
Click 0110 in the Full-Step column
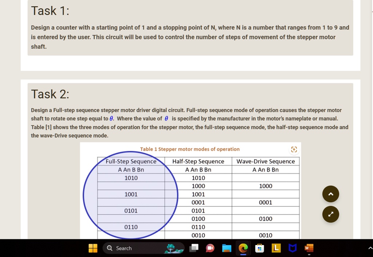click(131, 227)
